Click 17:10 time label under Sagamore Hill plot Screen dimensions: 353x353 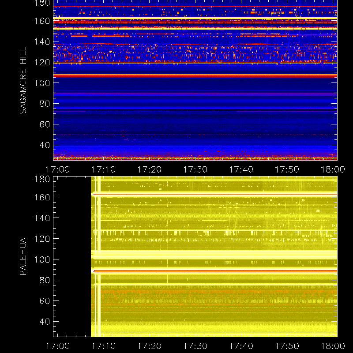104,169
